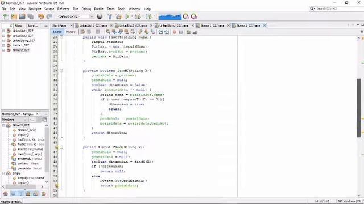The height and width of the screenshot is (204, 364).
Task: Click the Find Selection magnifier icon
Action: click(108, 32)
